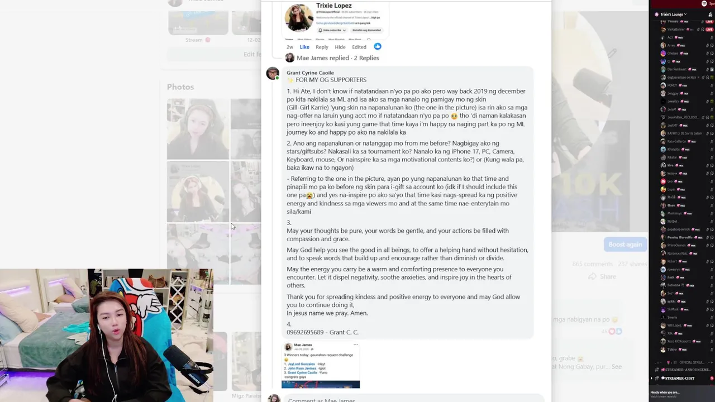
Task: Click Mae James' small reply avatar
Action: click(x=289, y=58)
